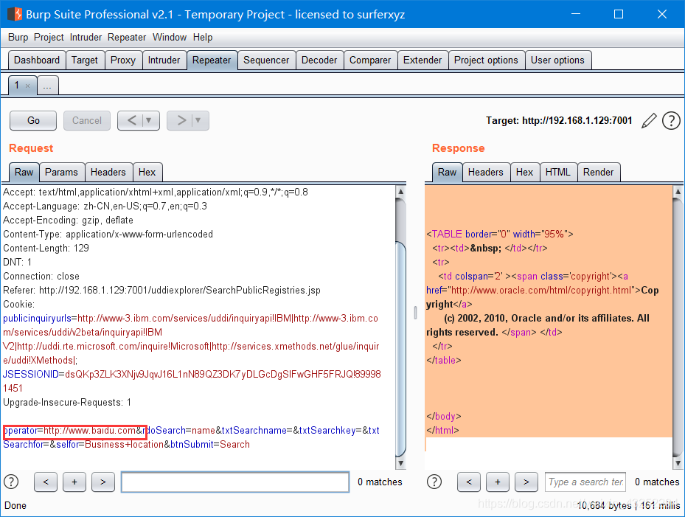The width and height of the screenshot is (685, 517).
Task: Click response pane scrollbar down arrow
Action: (x=678, y=463)
